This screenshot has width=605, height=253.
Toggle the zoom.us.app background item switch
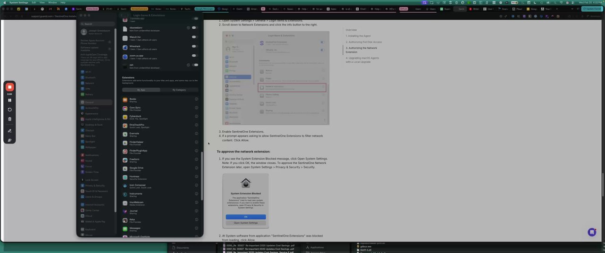tap(194, 56)
